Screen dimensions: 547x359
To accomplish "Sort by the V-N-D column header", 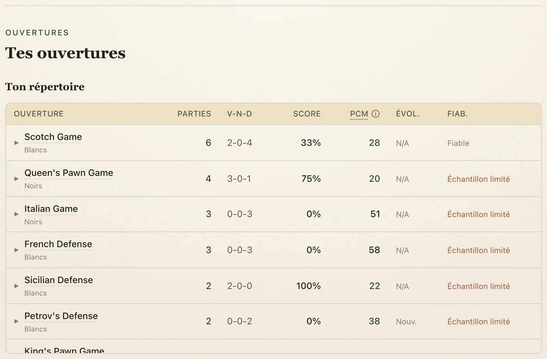I will 239,114.
